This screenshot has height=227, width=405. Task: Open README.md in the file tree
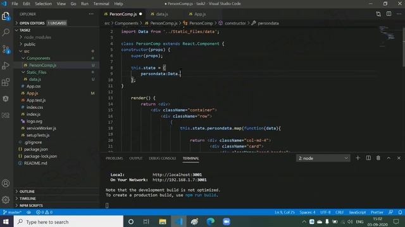click(35, 163)
